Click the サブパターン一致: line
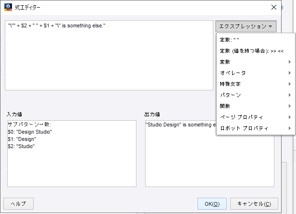The width and height of the screenshot is (296, 214). click(x=29, y=125)
